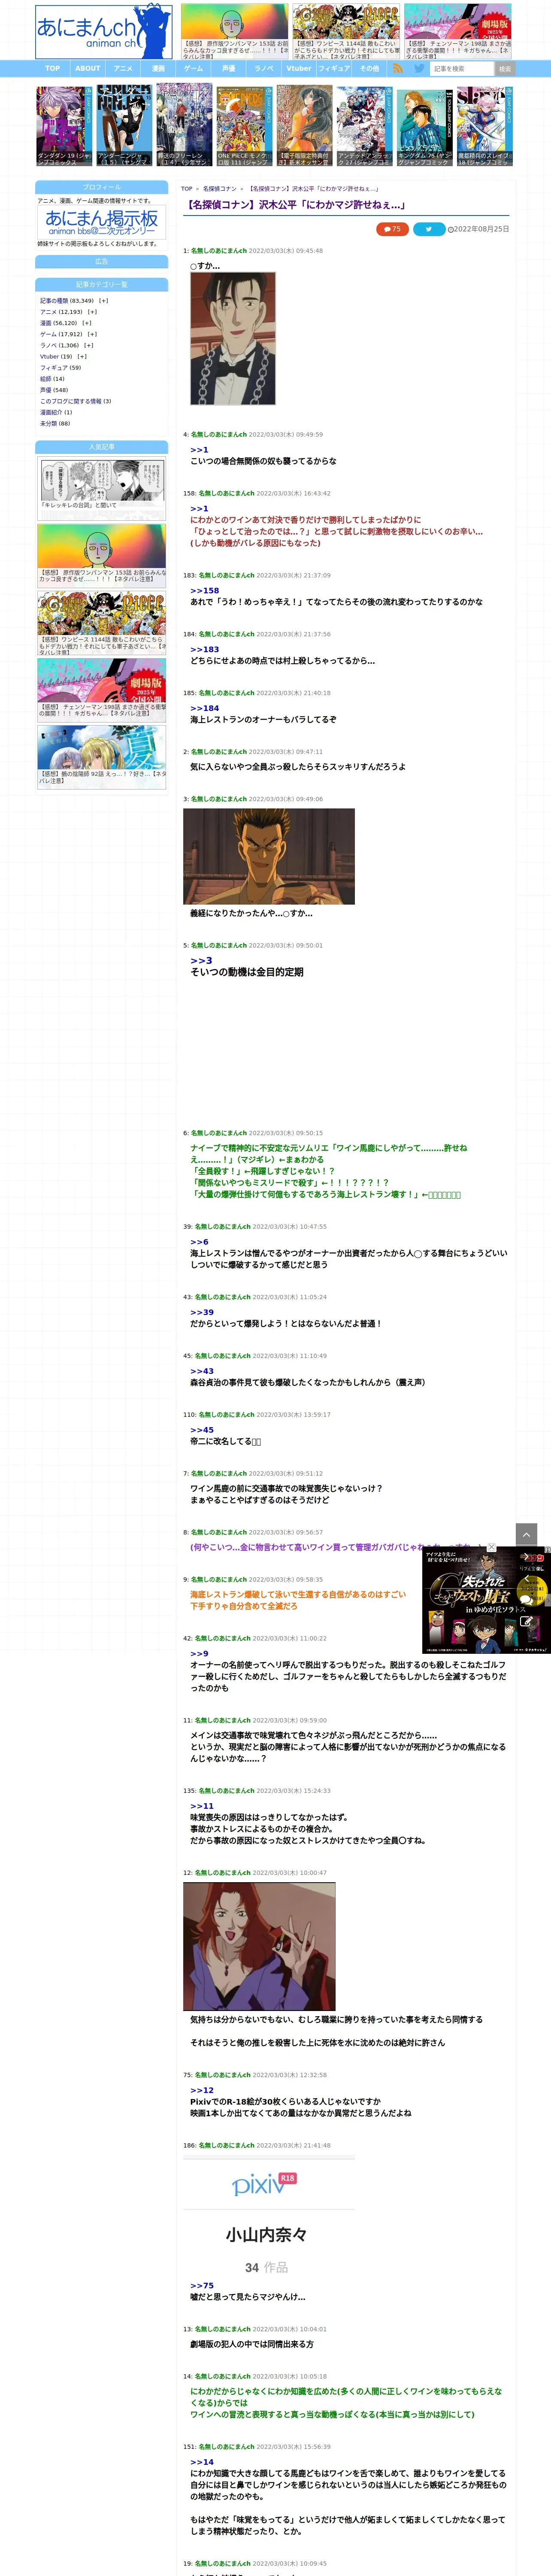Open 葬送のフリーレン book cover

point(184,125)
